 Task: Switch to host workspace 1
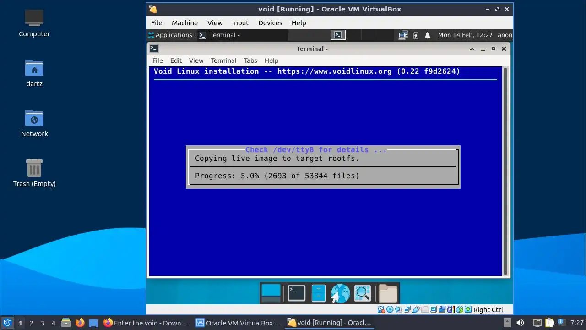[x=20, y=323]
